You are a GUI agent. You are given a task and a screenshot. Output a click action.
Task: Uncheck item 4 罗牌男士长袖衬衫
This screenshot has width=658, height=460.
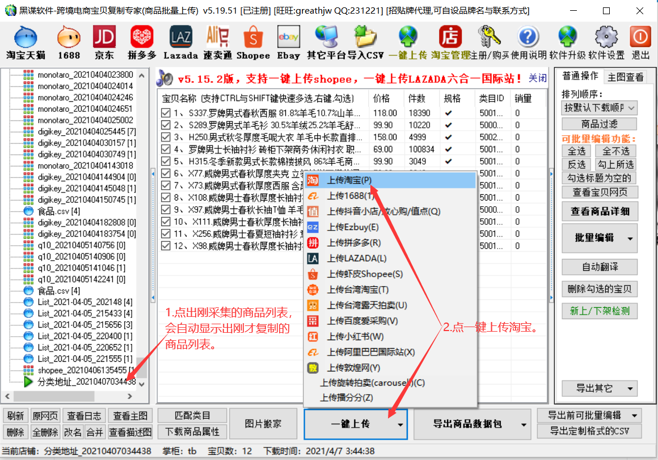coord(166,149)
